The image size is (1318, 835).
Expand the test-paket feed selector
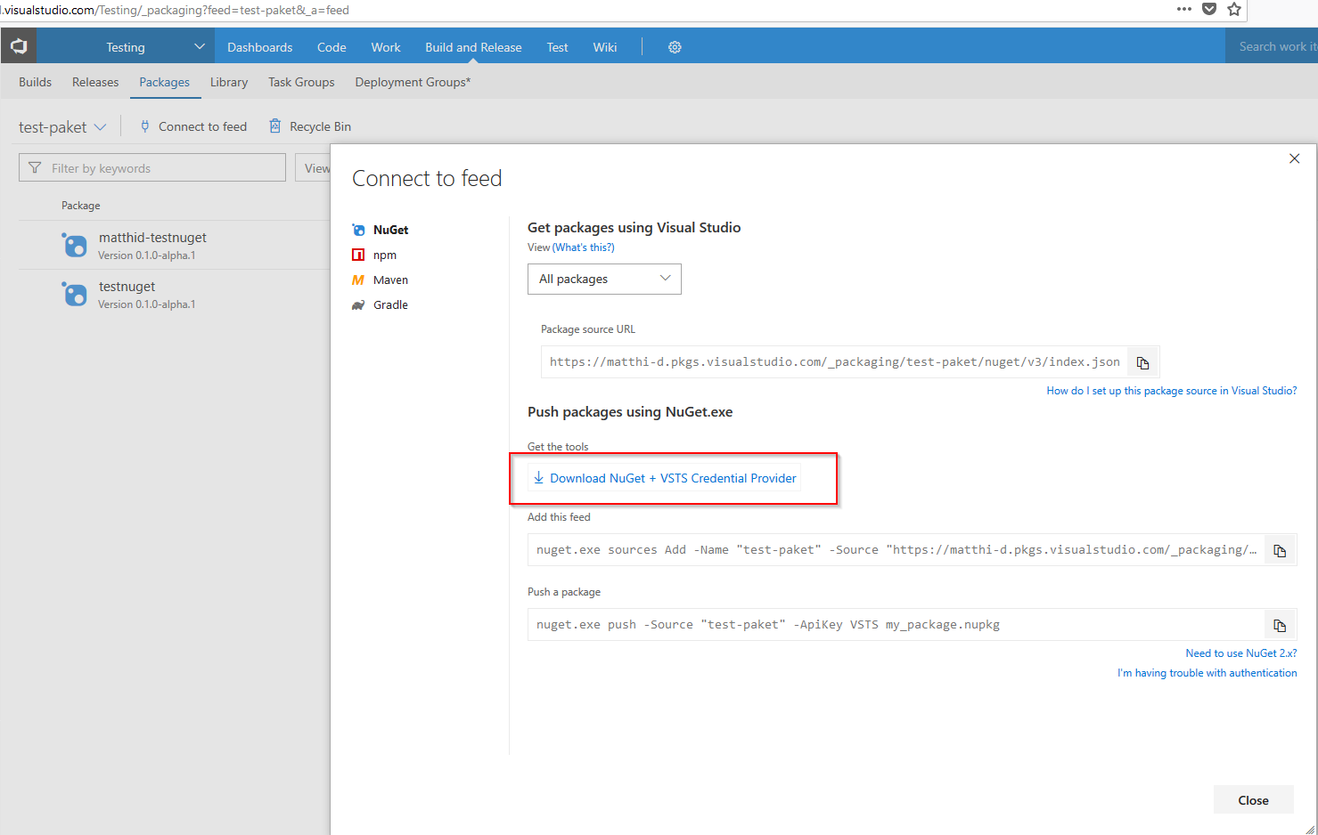100,127
